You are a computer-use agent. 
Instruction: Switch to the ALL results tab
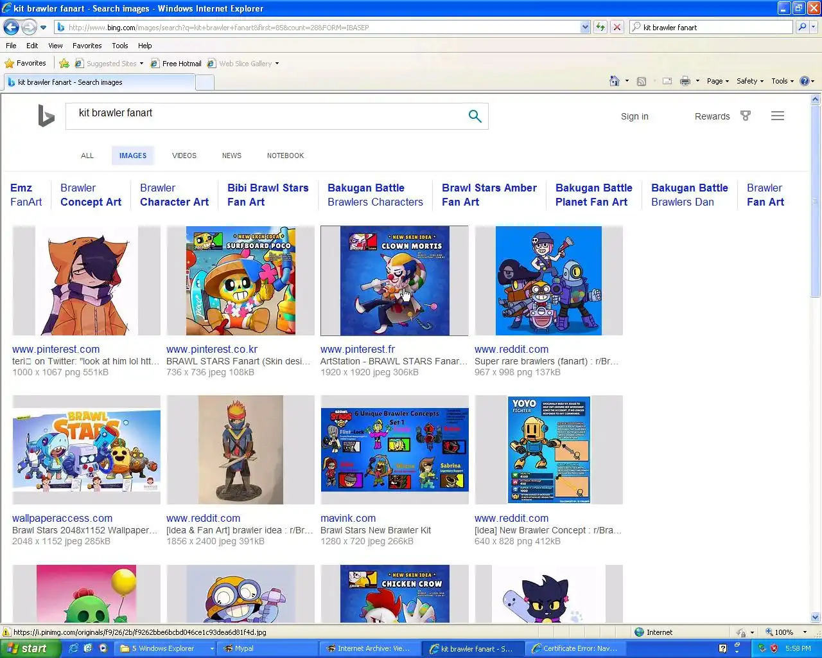pos(87,156)
